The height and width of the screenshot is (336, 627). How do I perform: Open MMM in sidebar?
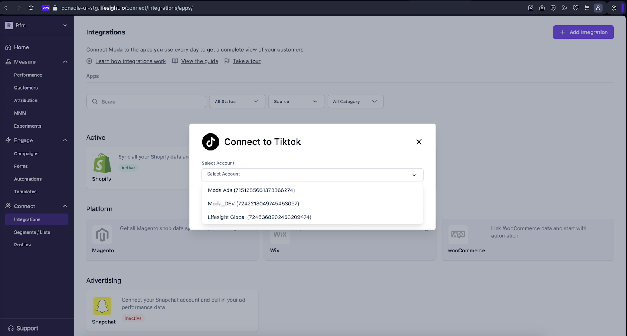[20, 113]
